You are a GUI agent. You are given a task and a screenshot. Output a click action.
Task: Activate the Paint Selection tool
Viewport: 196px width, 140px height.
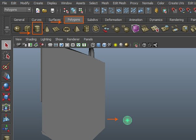pos(6,66)
